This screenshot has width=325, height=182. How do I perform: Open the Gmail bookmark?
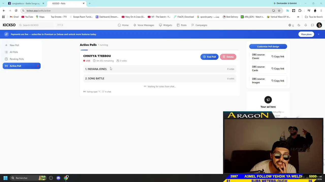[x=14, y=17]
